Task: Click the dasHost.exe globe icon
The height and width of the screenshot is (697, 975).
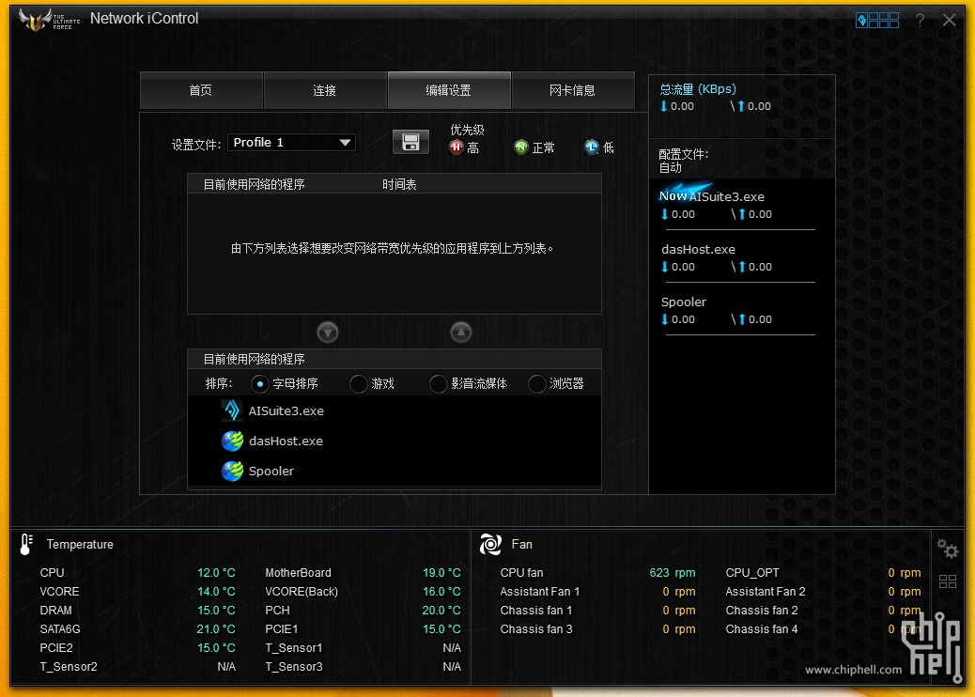Action: point(233,441)
